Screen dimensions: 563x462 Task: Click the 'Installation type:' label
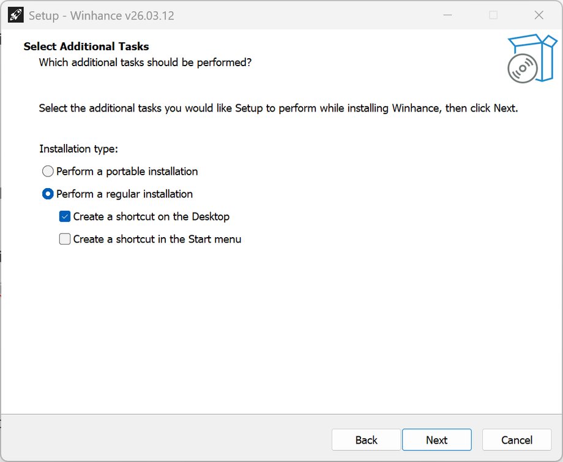click(x=79, y=149)
